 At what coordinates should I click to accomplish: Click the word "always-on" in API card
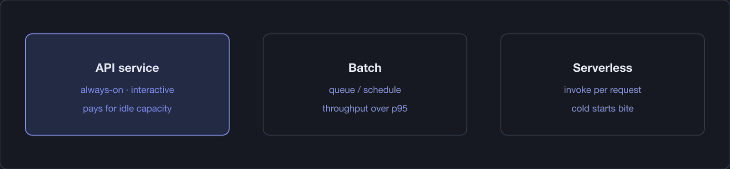coord(102,90)
